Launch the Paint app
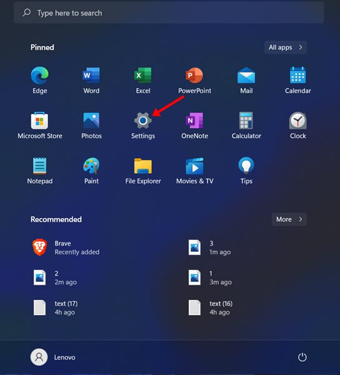This screenshot has height=375, width=340. coord(91,171)
